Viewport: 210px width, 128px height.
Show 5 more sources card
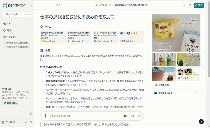click(x=132, y=37)
